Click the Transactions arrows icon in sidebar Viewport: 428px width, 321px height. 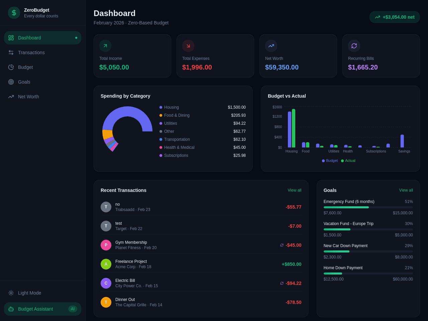11,52
